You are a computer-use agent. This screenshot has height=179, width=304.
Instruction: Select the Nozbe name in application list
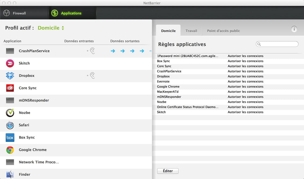click(24, 113)
